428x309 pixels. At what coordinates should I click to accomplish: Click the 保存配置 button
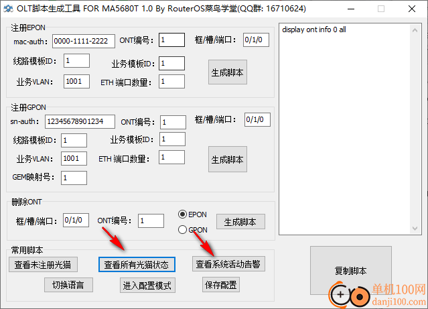[221, 285]
